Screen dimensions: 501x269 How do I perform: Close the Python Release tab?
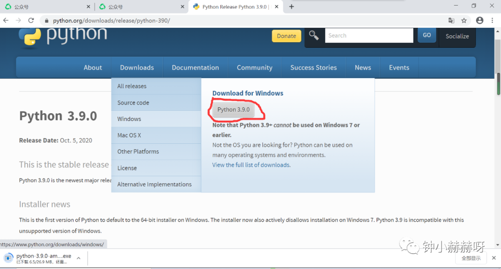click(x=276, y=6)
